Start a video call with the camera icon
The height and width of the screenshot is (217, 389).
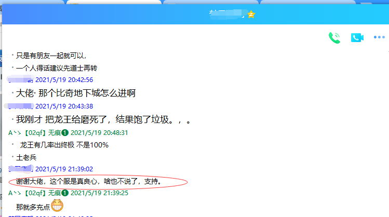point(356,37)
